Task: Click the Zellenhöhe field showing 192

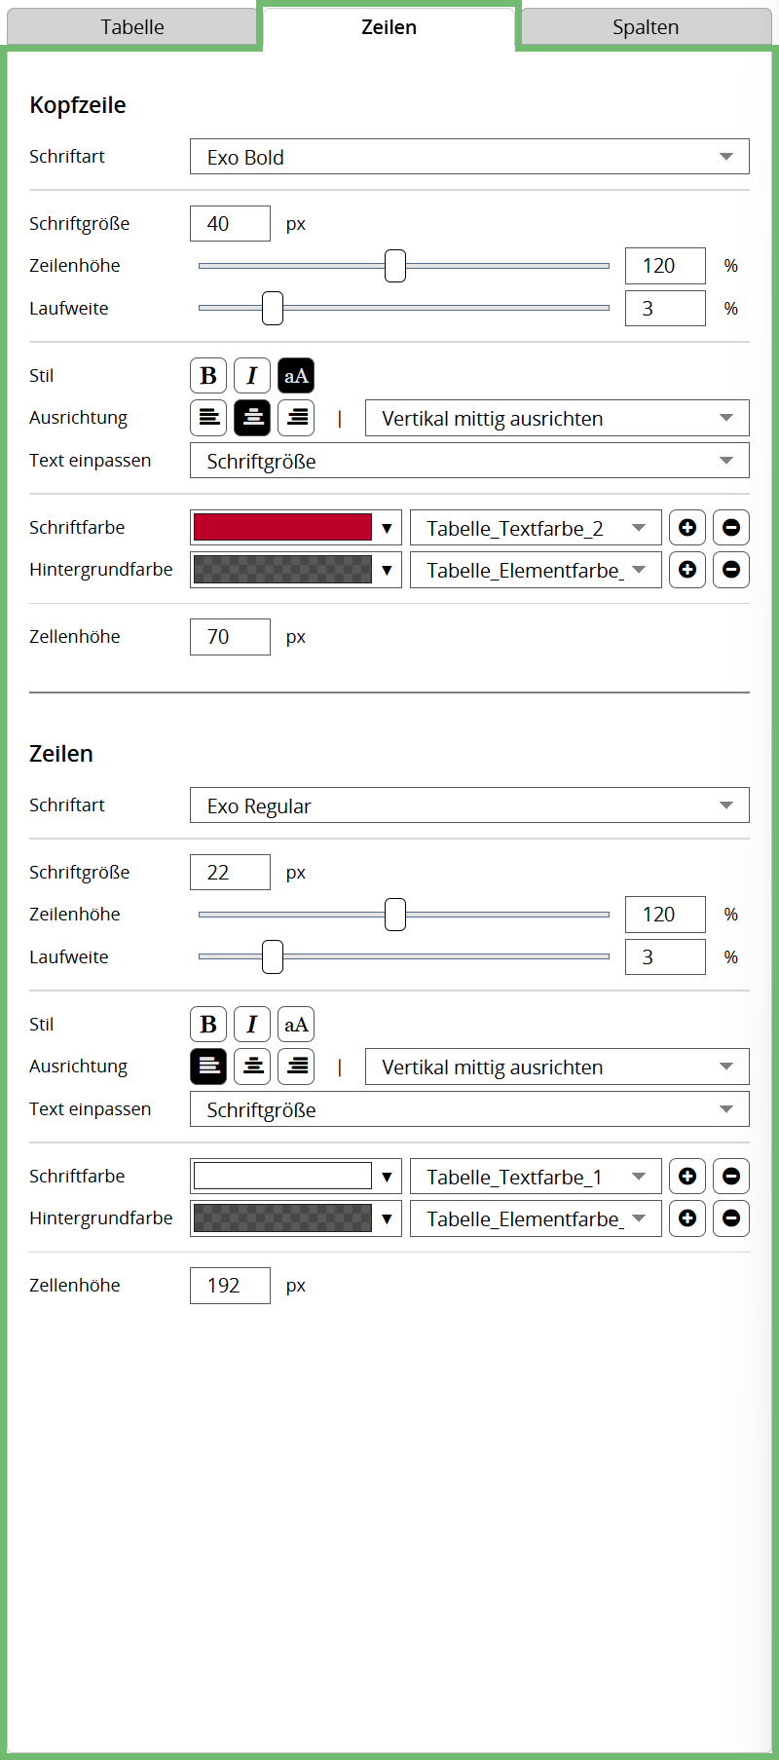Action: pos(230,1286)
